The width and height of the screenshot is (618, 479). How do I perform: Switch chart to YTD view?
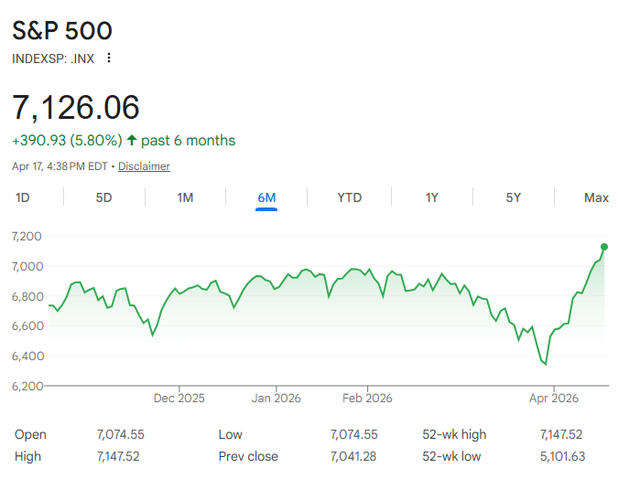coord(349,197)
